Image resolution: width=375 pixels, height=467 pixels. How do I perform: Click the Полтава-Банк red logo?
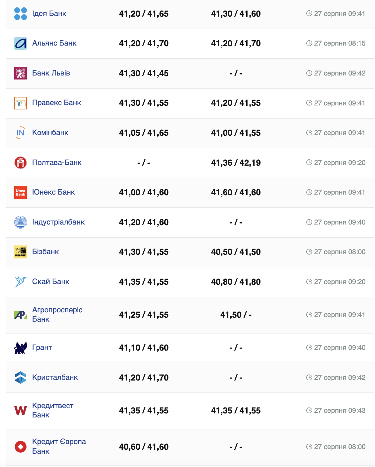point(21,163)
